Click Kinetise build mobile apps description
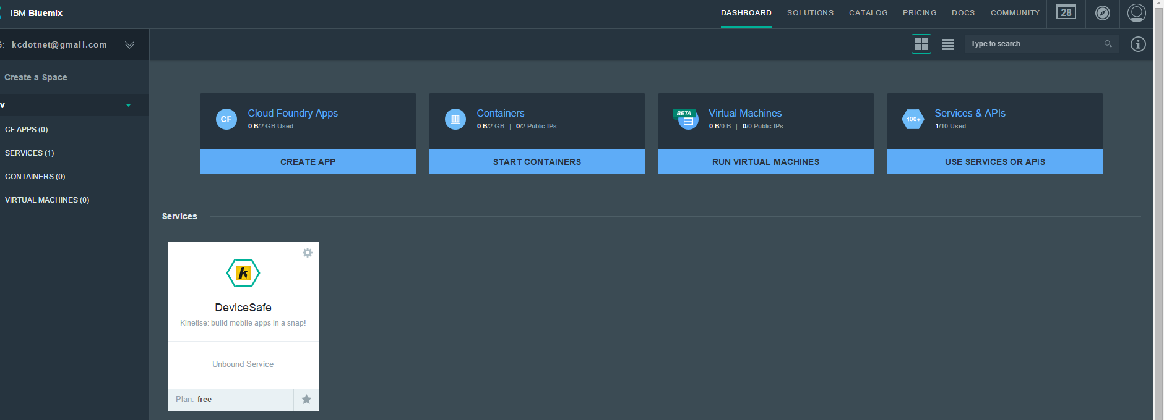This screenshot has height=420, width=1164. click(243, 323)
